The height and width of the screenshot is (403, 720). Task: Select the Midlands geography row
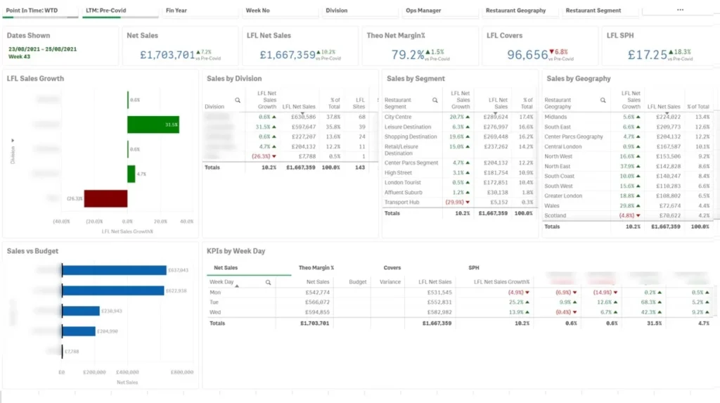[x=626, y=117]
